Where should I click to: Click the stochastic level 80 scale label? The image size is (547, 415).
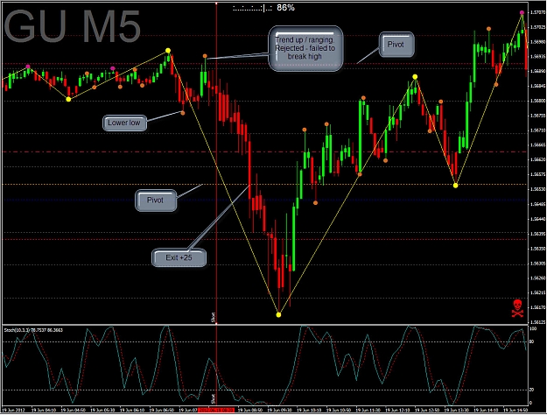[532, 341]
